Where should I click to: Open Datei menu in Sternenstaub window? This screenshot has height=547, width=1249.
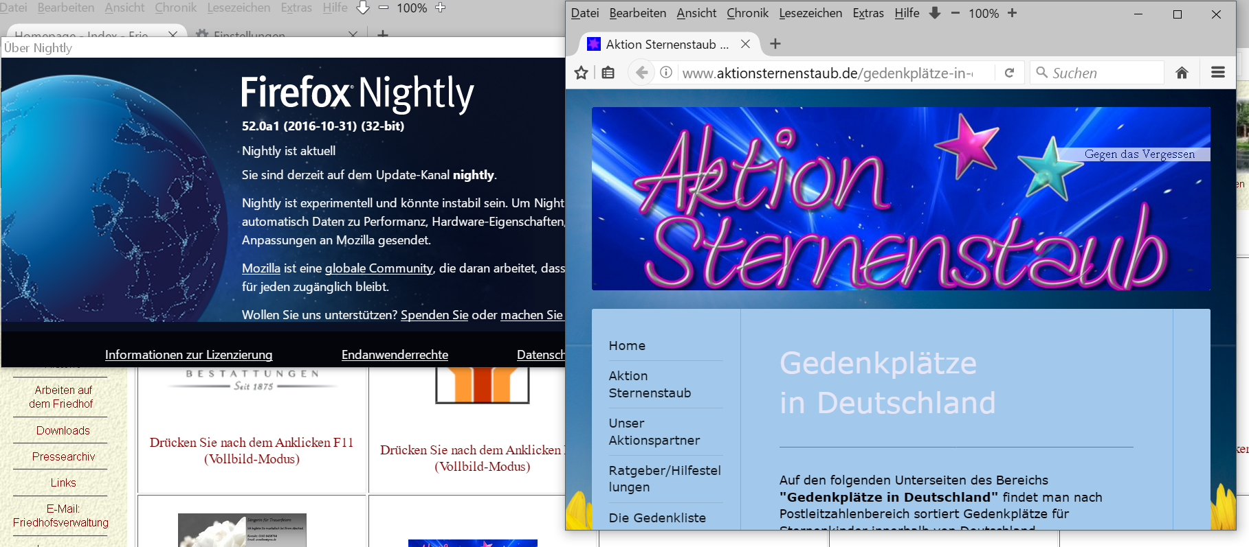[585, 13]
